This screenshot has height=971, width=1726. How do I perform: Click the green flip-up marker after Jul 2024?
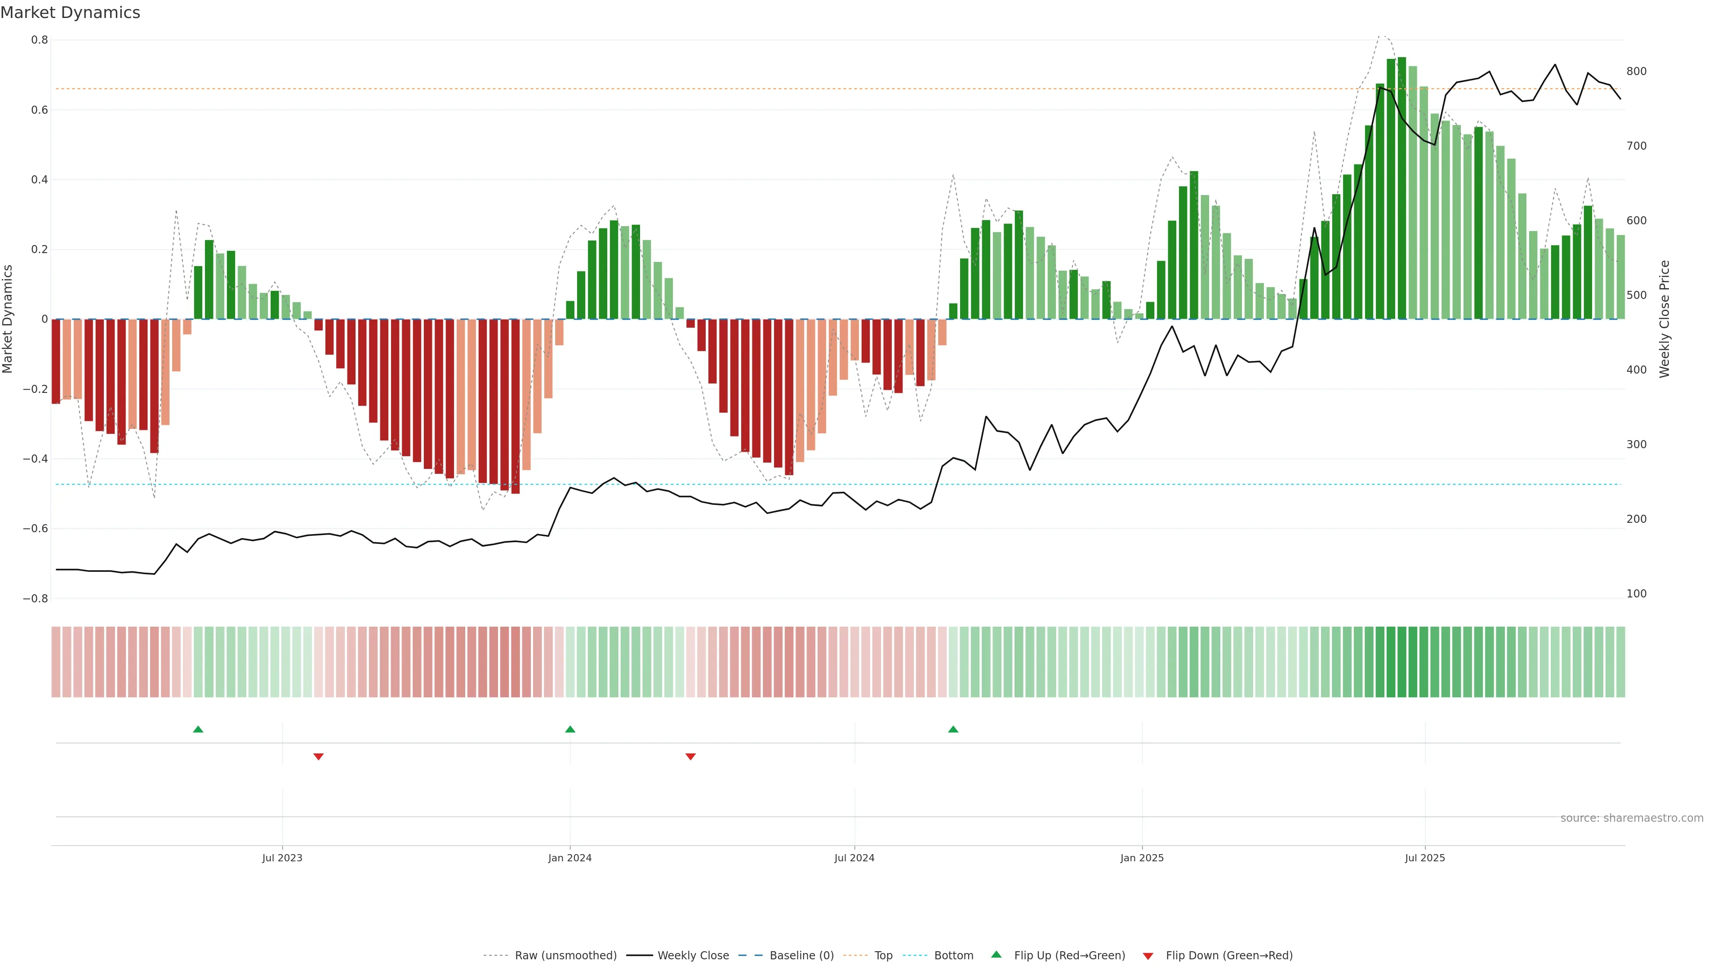(953, 729)
